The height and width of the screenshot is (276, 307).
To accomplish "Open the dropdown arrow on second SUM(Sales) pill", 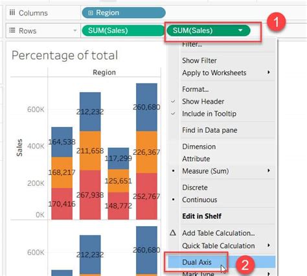I will point(240,30).
